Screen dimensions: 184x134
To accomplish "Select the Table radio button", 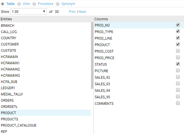I will point(3,4).
